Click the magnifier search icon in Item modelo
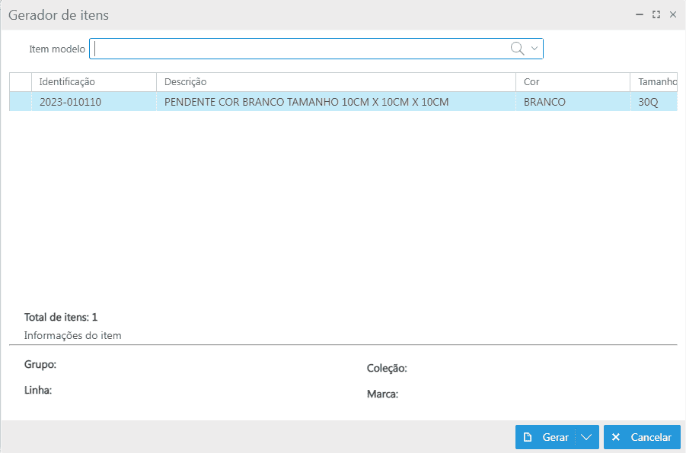Screen dimensions: 686x453 (517, 49)
